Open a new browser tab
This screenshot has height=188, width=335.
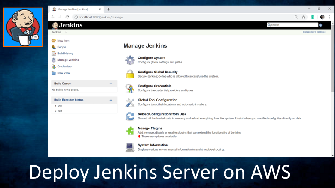(108, 9)
